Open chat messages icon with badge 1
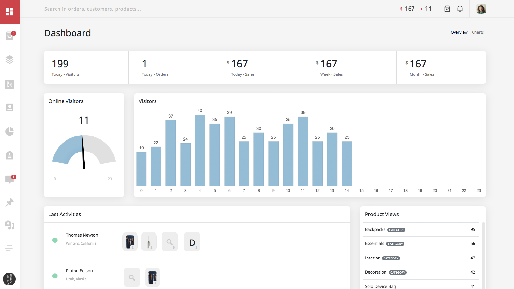Viewport: 514px width, 289px height. [x=10, y=179]
